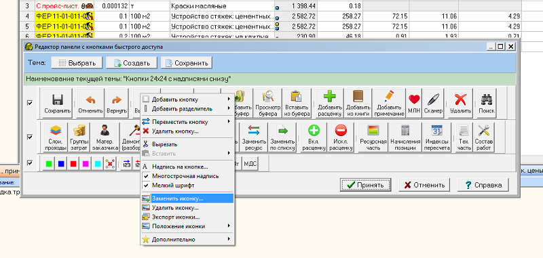Pick the green color swatch
This screenshot has width=543, height=258.
[49, 164]
